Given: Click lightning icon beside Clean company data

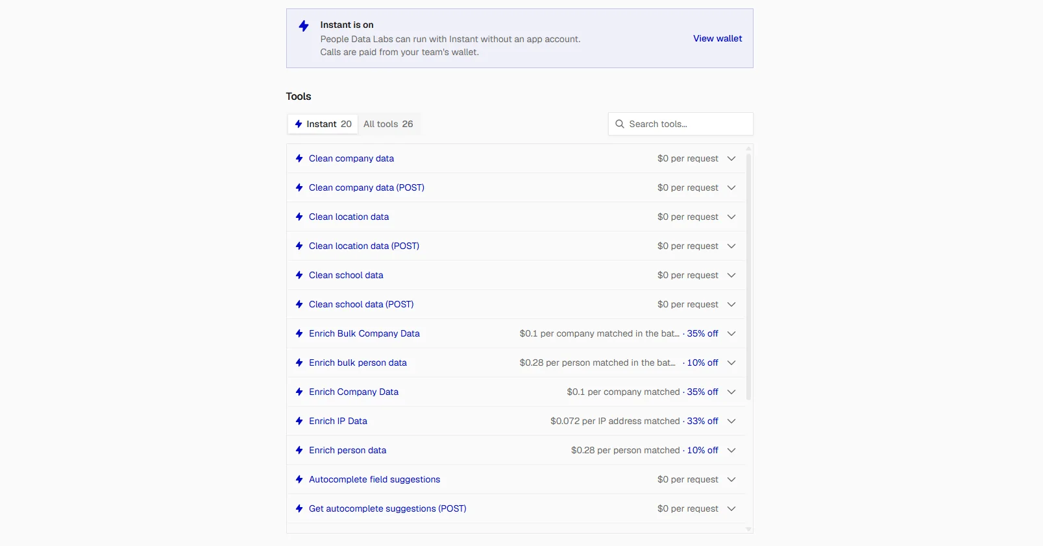Looking at the screenshot, I should click(299, 158).
